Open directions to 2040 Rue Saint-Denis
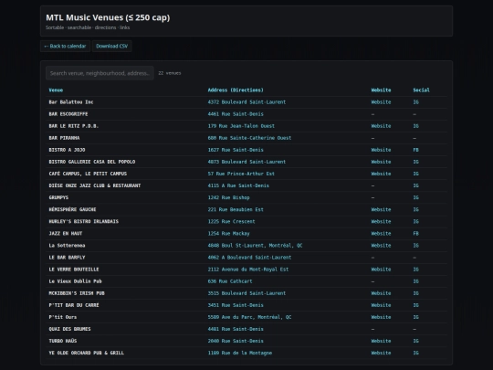This screenshot has height=370, width=493. click(236, 341)
